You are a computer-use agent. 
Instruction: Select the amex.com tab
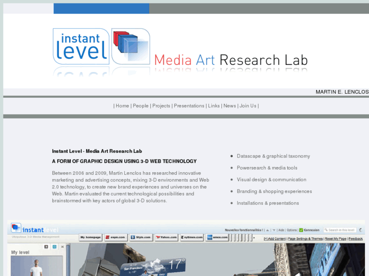(x=217, y=237)
